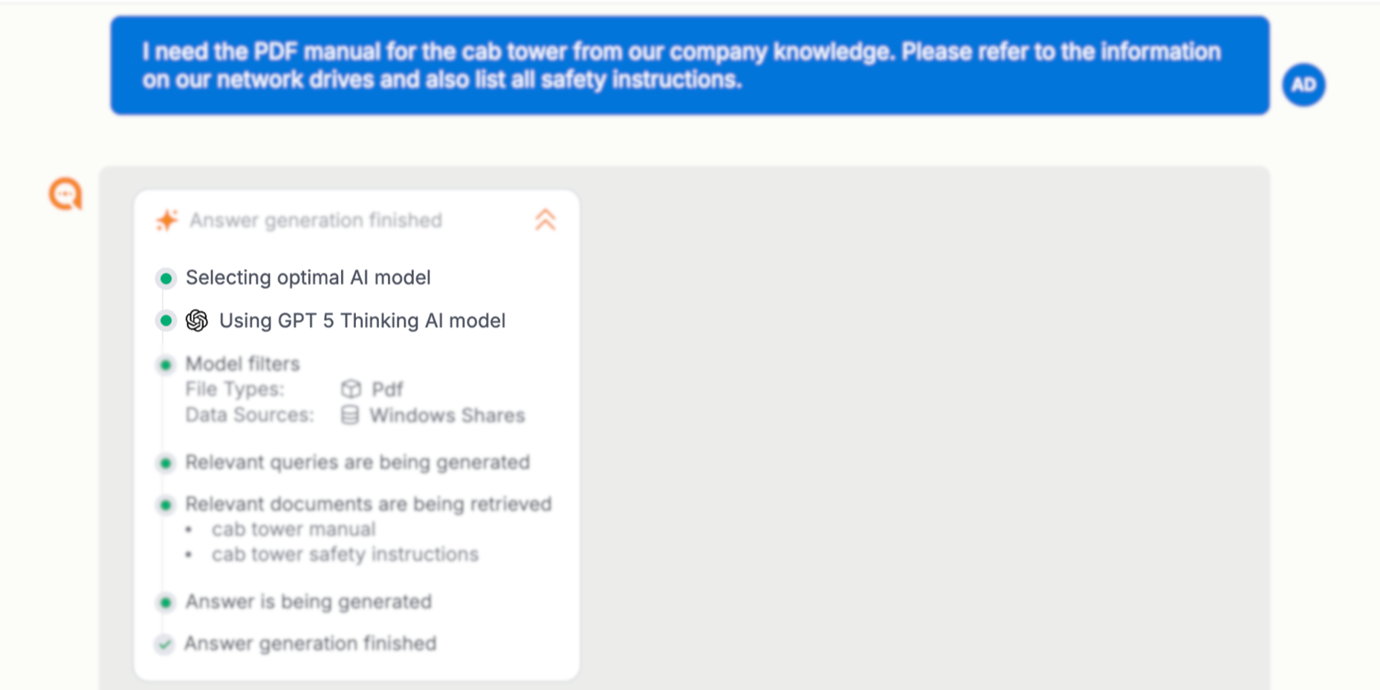Click the AD user avatar

click(x=1303, y=85)
